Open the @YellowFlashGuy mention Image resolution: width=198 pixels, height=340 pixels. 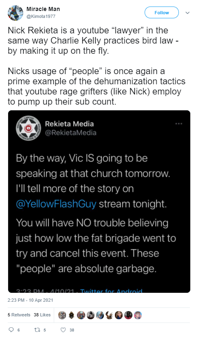(x=56, y=204)
